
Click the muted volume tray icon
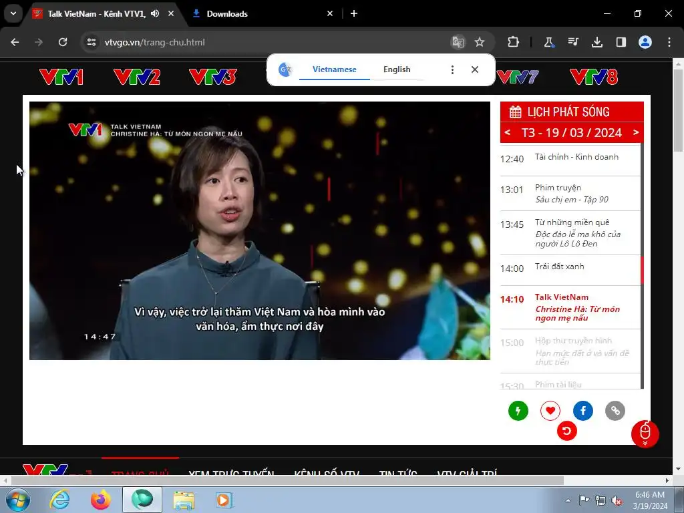click(x=617, y=500)
